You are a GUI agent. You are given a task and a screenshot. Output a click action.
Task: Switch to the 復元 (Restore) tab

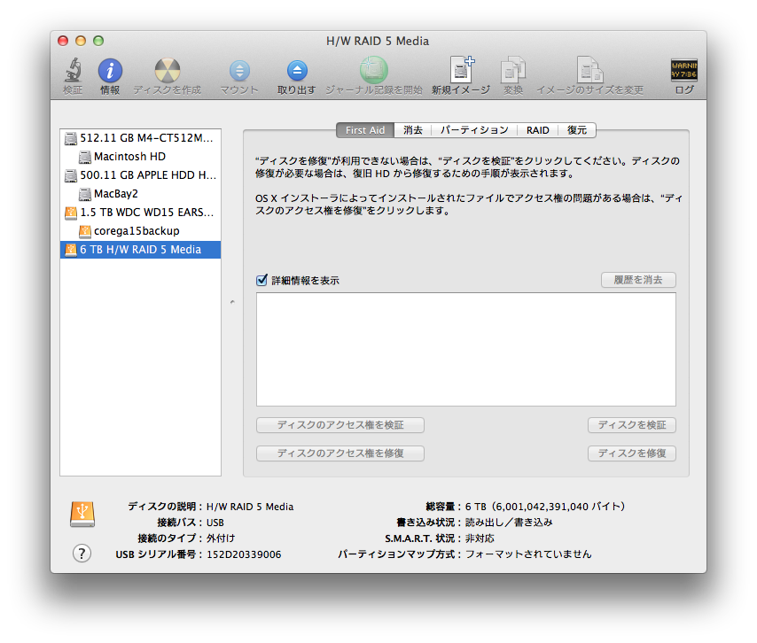pyautogui.click(x=577, y=130)
